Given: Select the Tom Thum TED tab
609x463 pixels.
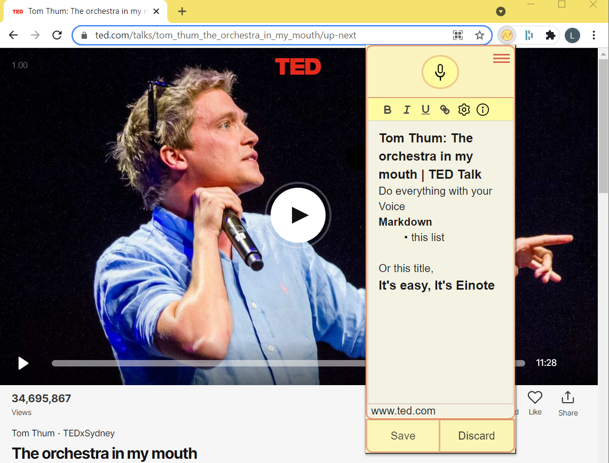Looking at the screenshot, I should pyautogui.click(x=85, y=11).
